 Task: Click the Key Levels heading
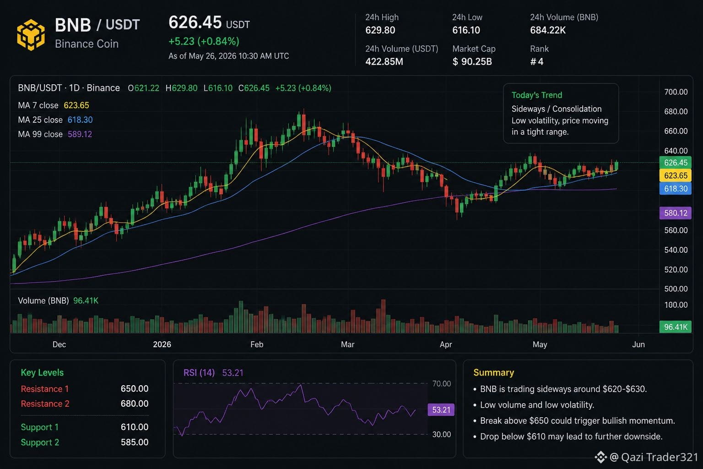point(42,373)
